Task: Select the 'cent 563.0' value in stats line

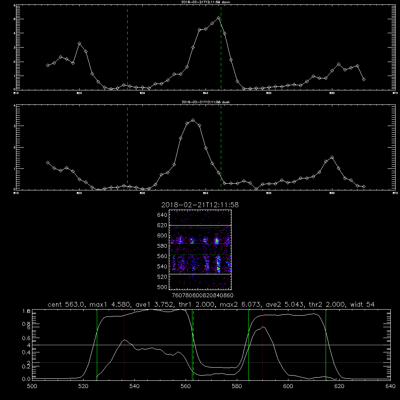Action: click(66, 304)
